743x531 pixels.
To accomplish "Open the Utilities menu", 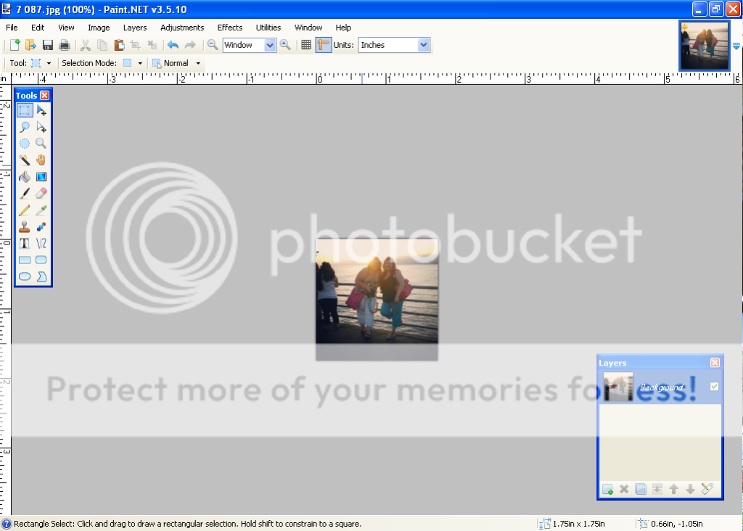I will click(268, 28).
